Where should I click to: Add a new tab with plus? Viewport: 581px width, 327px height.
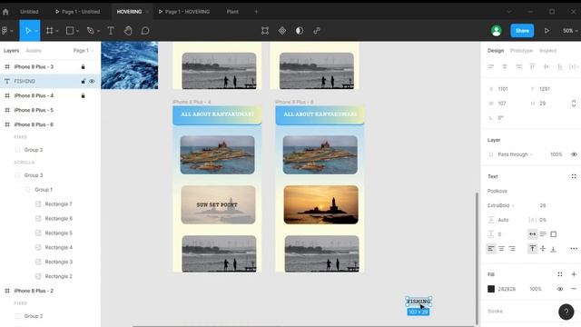point(256,12)
